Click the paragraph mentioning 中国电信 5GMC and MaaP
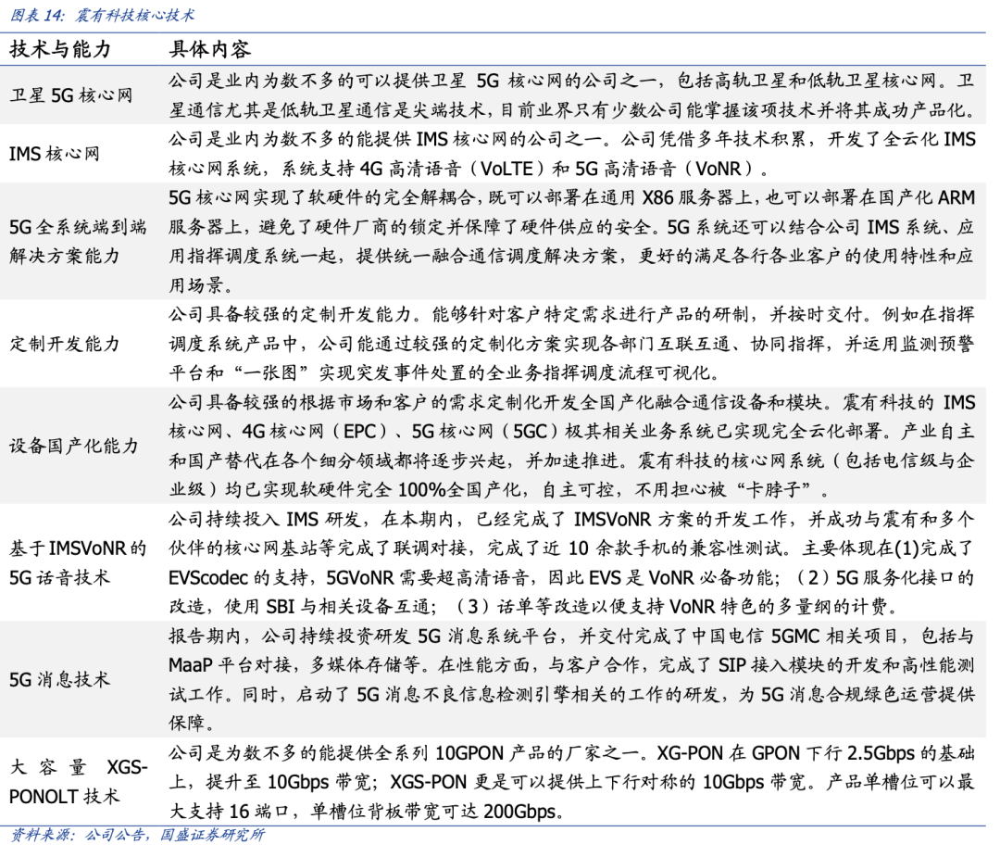 (570, 679)
